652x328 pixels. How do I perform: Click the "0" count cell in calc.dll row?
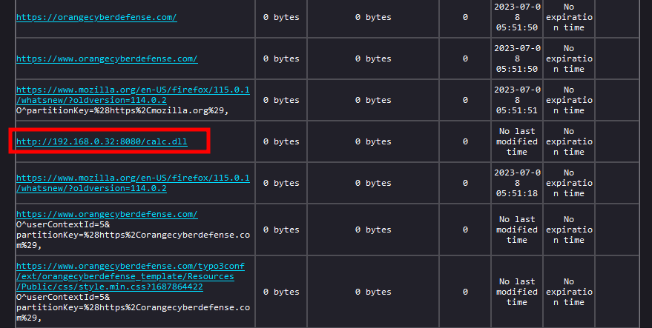pos(465,141)
